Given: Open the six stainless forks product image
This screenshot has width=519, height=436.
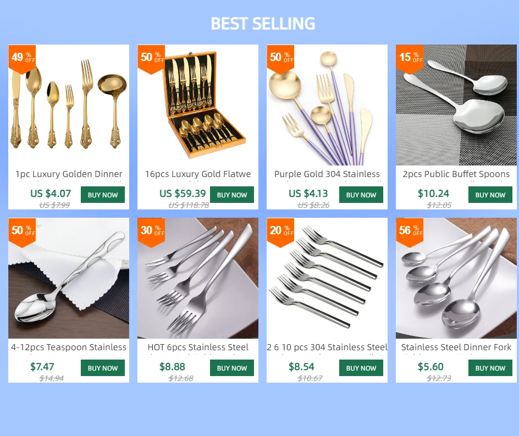Looking at the screenshot, I should pyautogui.click(x=327, y=278).
